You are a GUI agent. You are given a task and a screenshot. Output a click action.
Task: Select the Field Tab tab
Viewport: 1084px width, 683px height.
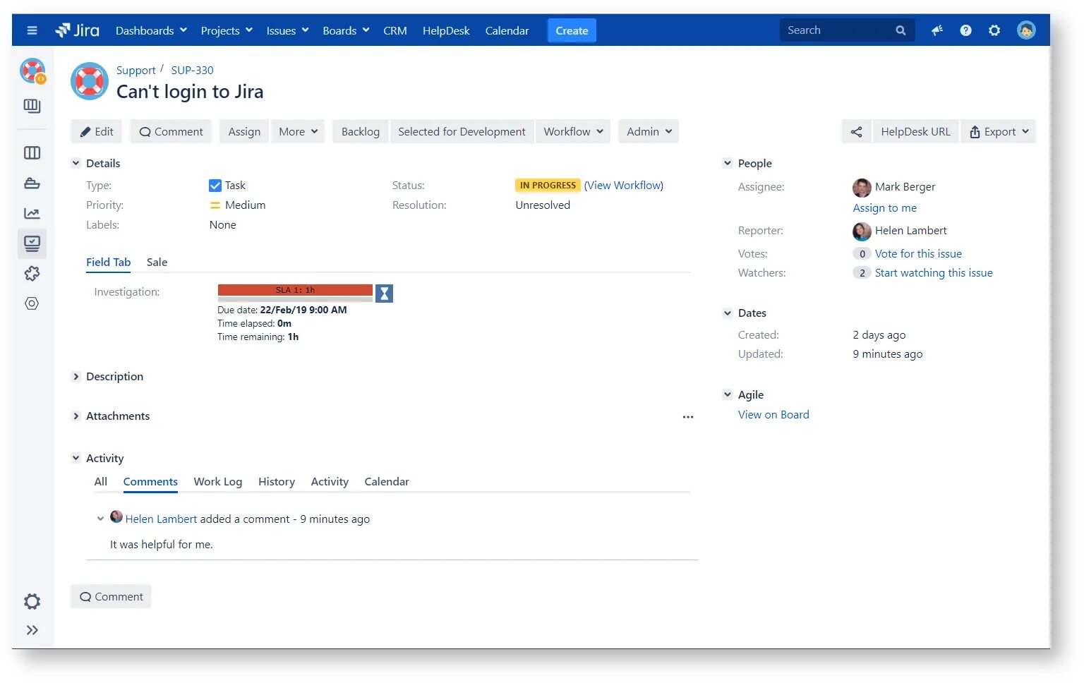pos(108,262)
